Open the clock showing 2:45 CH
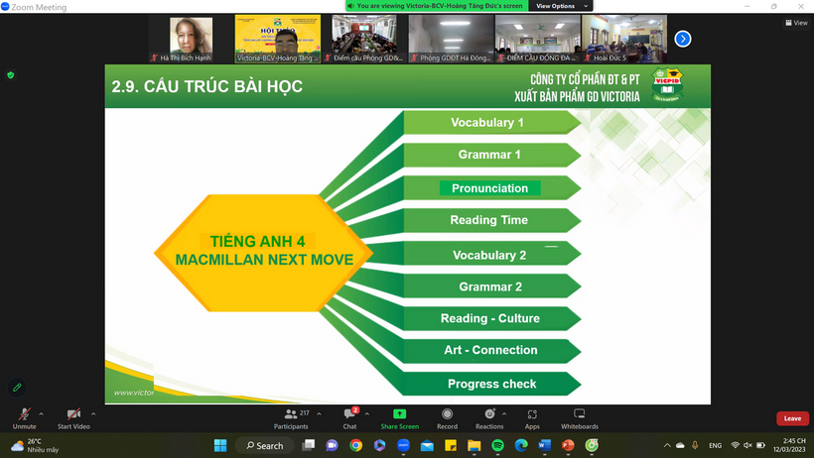814x458 pixels. tap(789, 445)
